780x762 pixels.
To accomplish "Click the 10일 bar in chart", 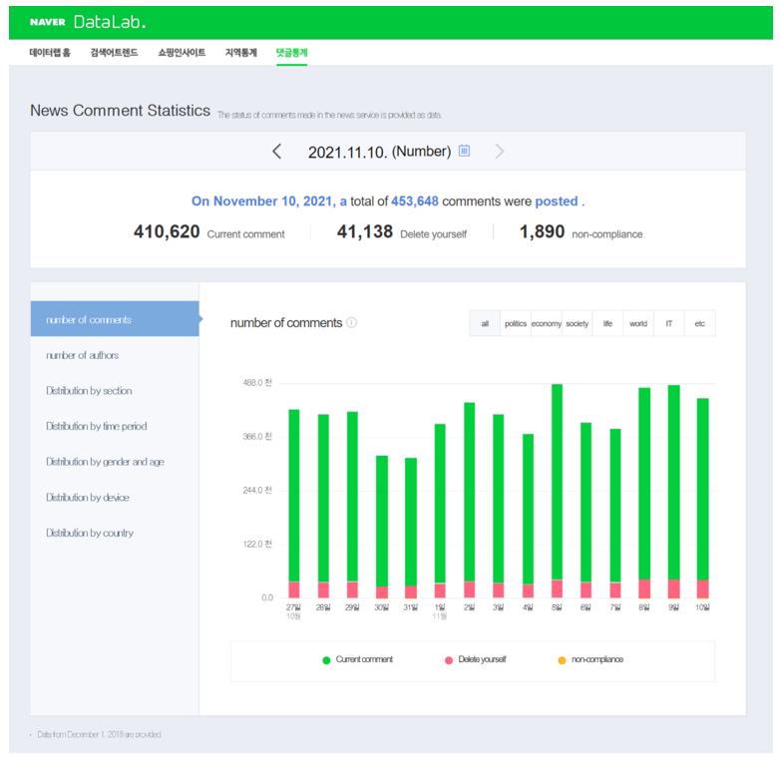I will (x=703, y=498).
